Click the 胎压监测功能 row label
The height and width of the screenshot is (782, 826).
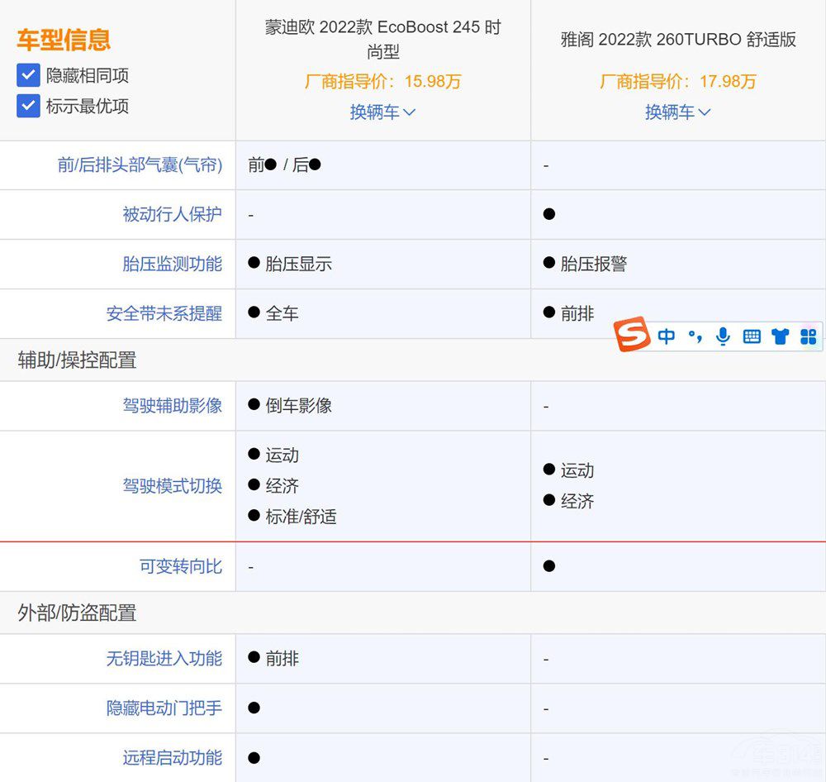172,265
